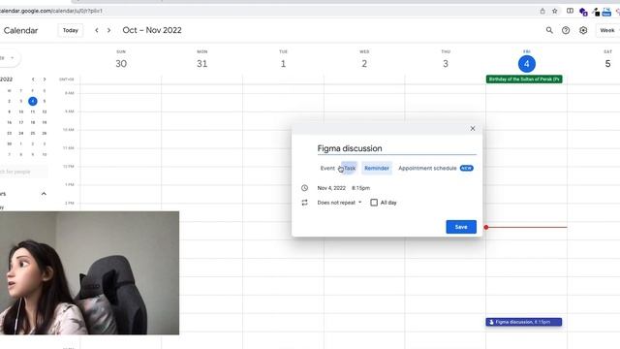Screen dimensions: 620x349
Task: Collapse the calendars section chevron
Action: tap(44, 194)
